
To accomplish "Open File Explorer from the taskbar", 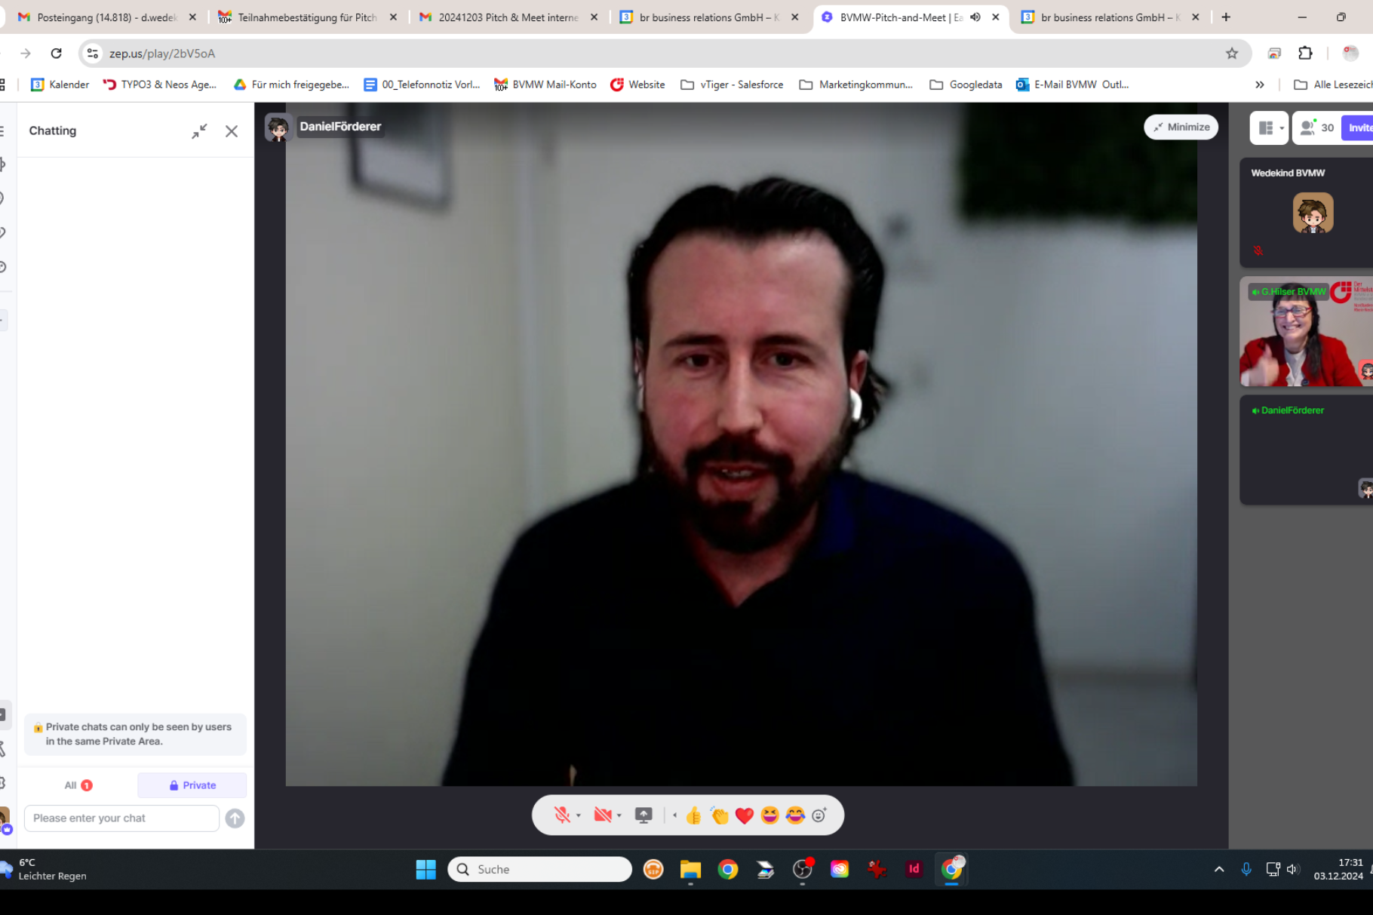I will click(x=690, y=870).
